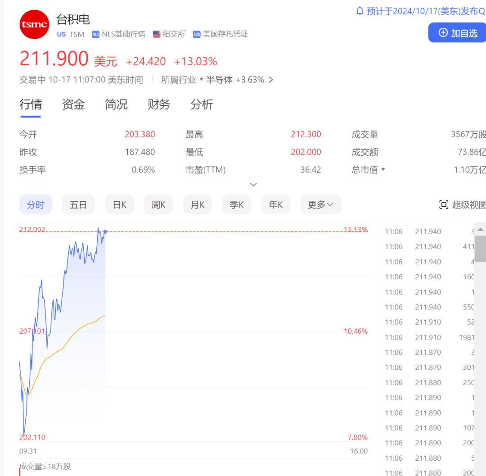
Task: Select the 年K chart mode
Action: coord(275,204)
